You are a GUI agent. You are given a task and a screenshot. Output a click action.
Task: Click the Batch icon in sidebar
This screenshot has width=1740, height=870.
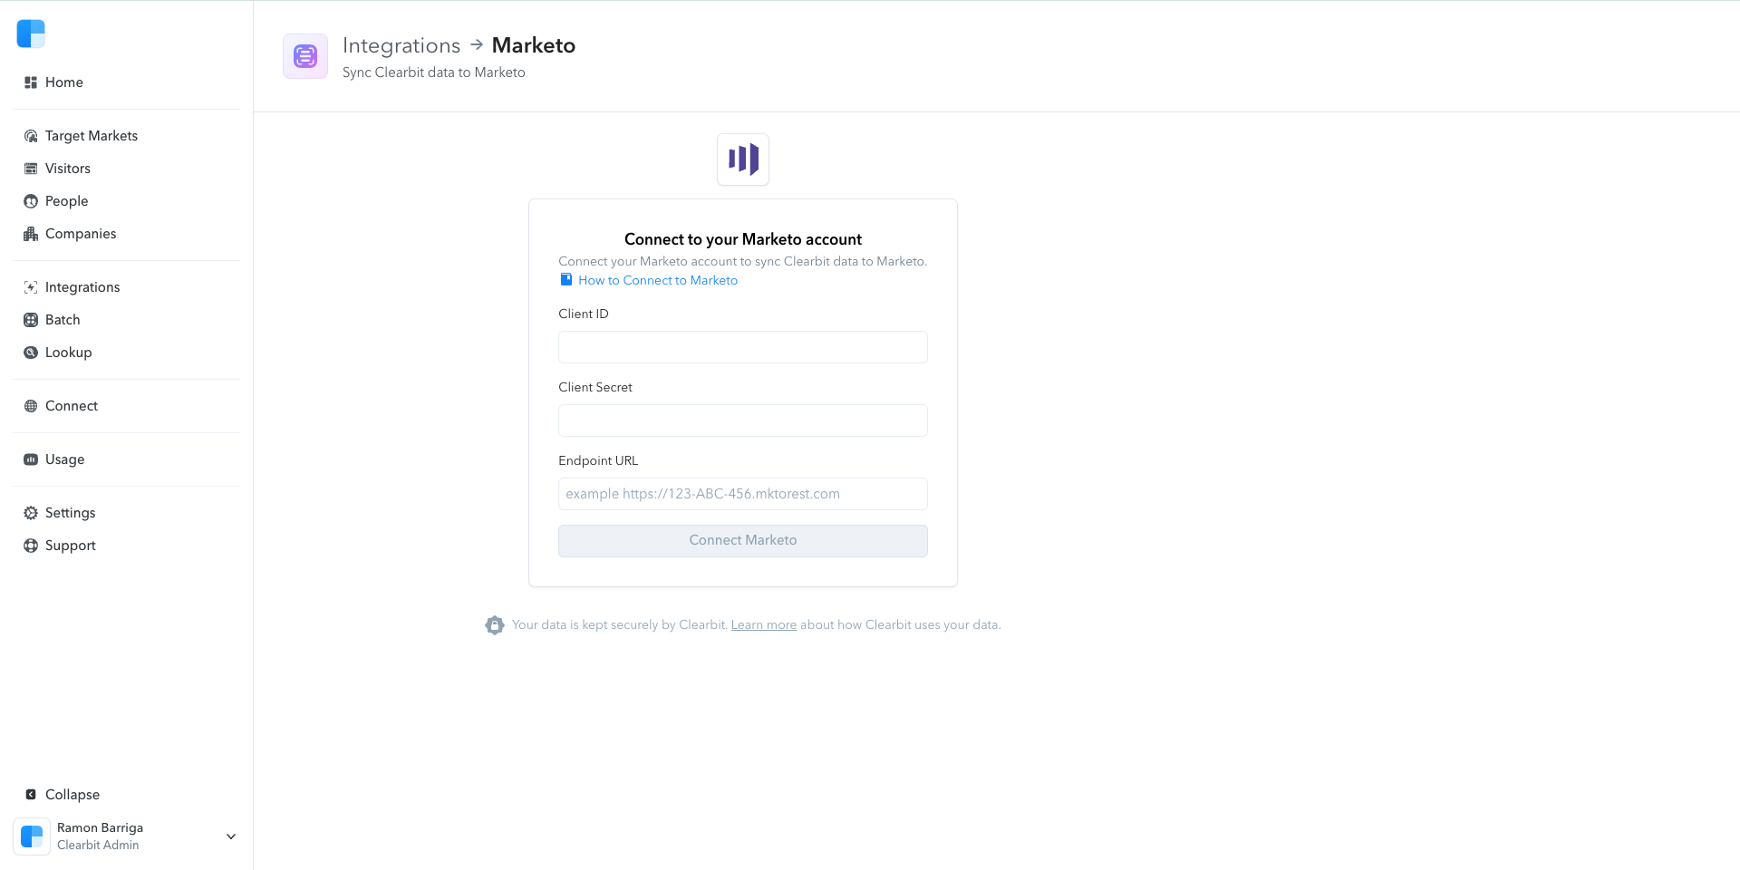(x=31, y=320)
